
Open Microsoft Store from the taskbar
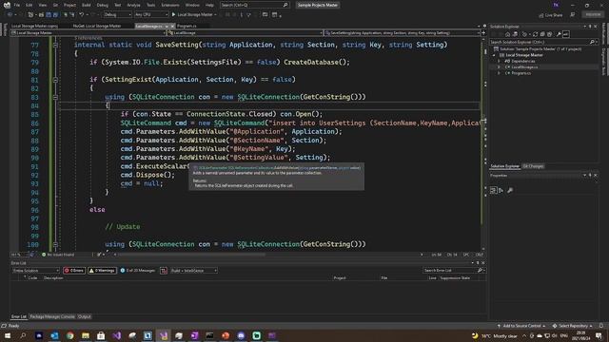click(x=101, y=335)
